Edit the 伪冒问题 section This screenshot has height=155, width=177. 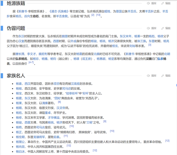(166, 28)
